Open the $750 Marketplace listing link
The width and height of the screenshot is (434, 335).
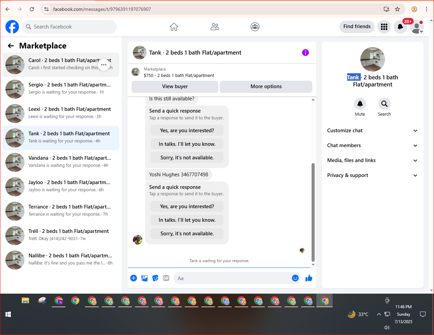(179, 75)
